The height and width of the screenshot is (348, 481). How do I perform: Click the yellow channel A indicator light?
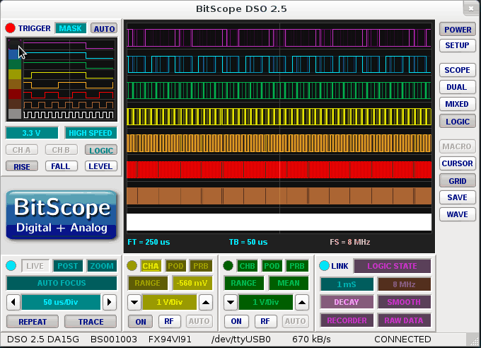click(x=132, y=266)
